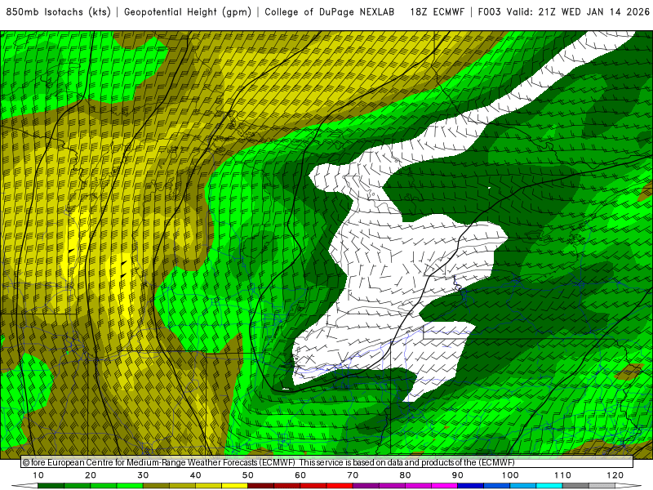The height and width of the screenshot is (490, 653).
Task: Click the colorbar label '40'
Action: [195, 475]
